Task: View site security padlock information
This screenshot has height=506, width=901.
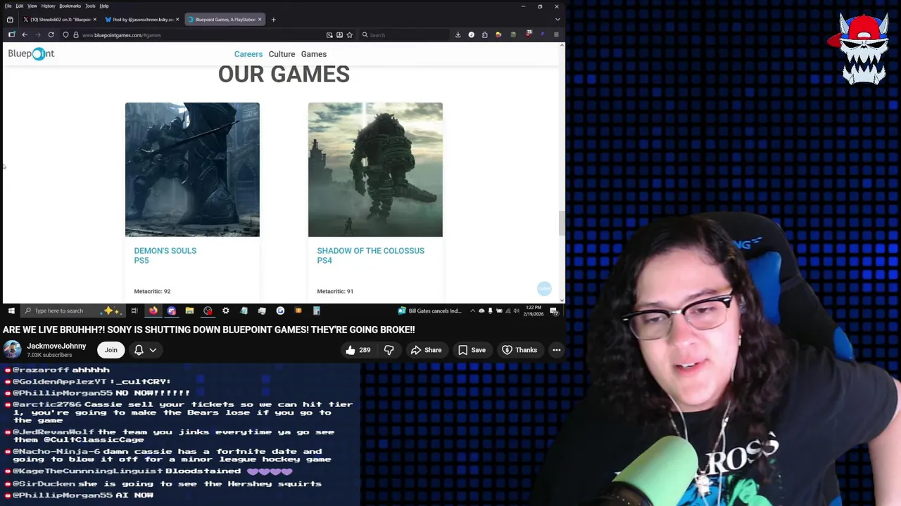Action: point(75,34)
